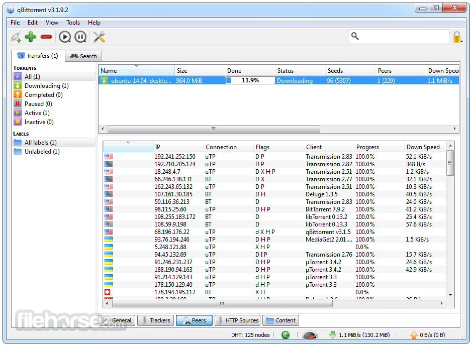This screenshot has width=472, height=346.
Task: Open the View menu
Action: point(52,23)
